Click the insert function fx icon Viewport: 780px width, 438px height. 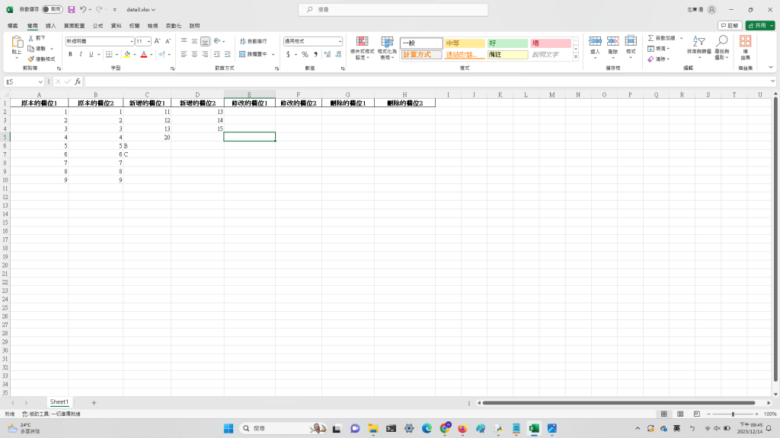tap(78, 81)
